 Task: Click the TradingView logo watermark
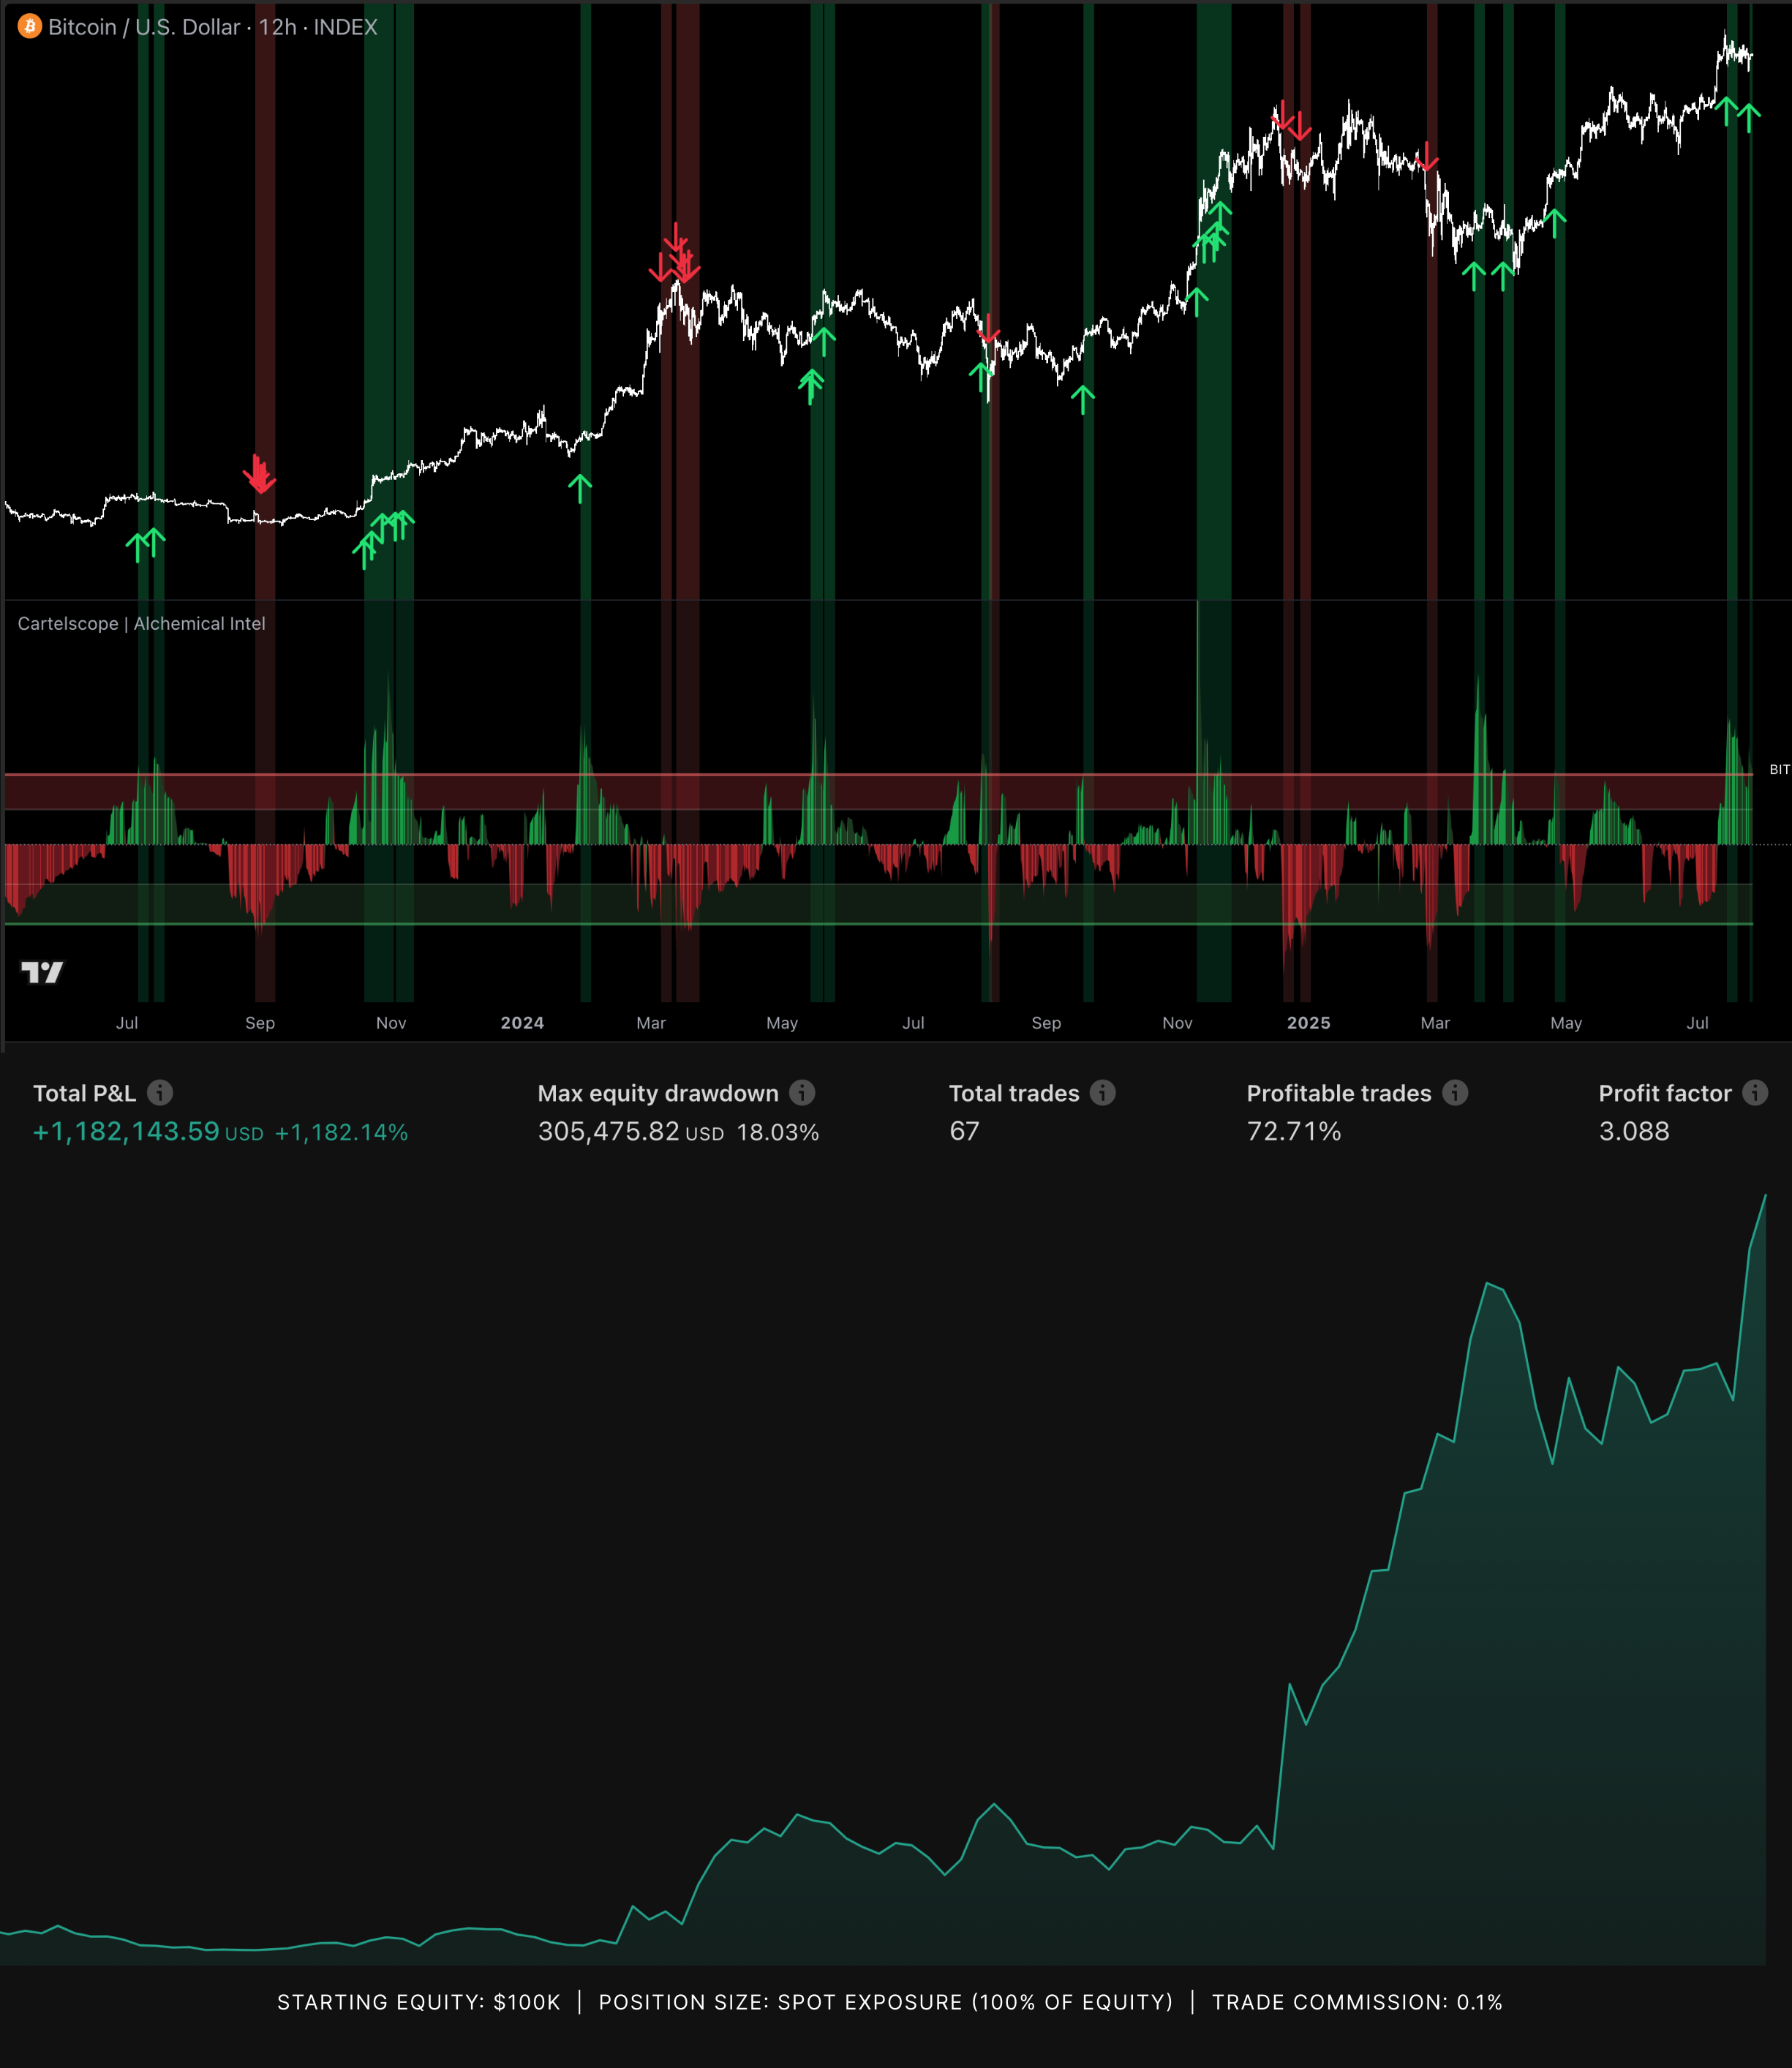pyautogui.click(x=42, y=972)
